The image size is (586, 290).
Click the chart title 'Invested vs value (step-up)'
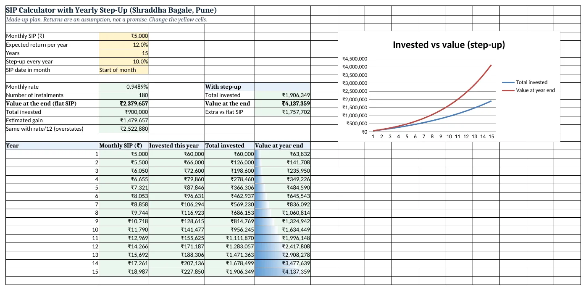pyautogui.click(x=449, y=45)
